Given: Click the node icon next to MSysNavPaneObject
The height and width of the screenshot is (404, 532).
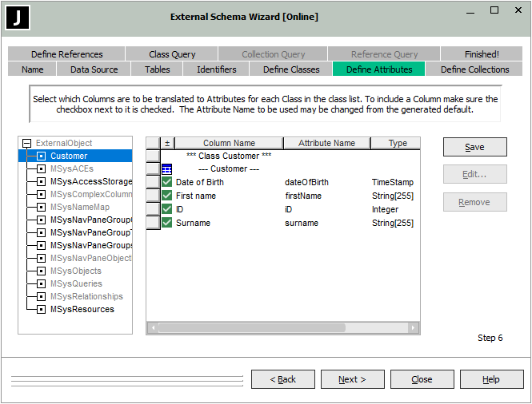Looking at the screenshot, I should pos(41,258).
